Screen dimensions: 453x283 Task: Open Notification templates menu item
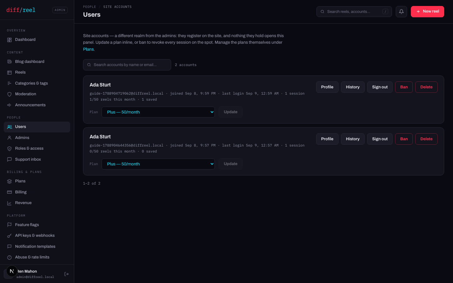(x=37, y=247)
